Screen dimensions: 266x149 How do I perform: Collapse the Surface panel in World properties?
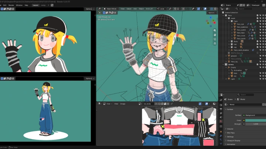tap(226, 110)
